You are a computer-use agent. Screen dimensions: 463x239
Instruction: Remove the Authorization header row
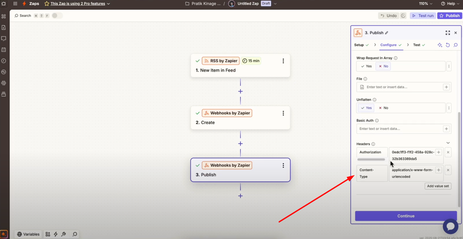point(448,152)
